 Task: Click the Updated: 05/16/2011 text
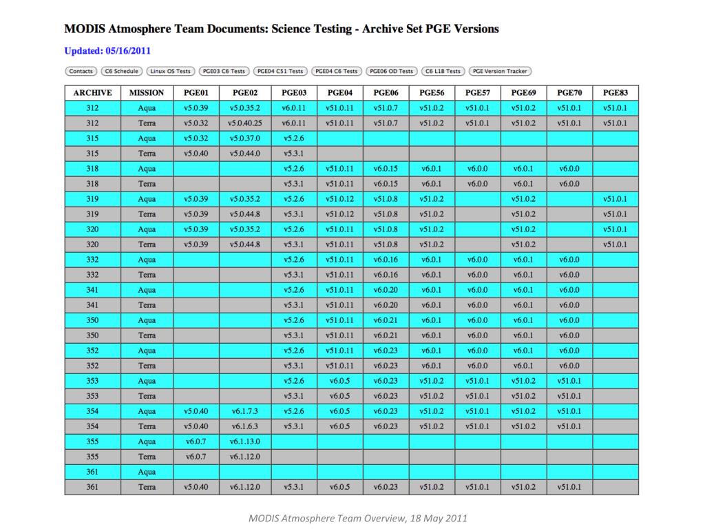107,51
